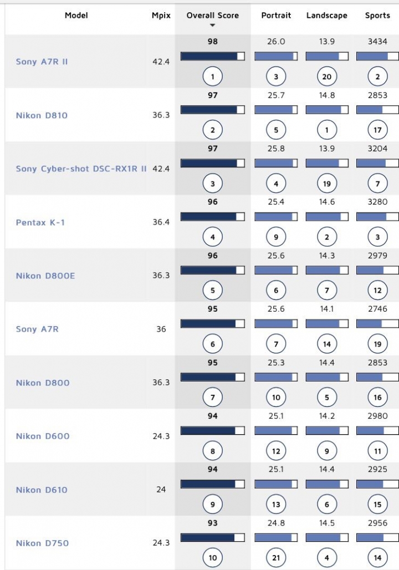The width and height of the screenshot is (399, 570).
Task: Open the Pentax K-1 model link
Action: [40, 222]
